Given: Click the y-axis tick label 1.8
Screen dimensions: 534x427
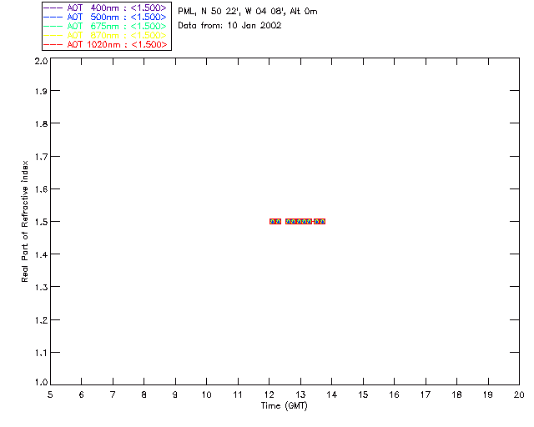Looking at the screenshot, I should point(41,123).
